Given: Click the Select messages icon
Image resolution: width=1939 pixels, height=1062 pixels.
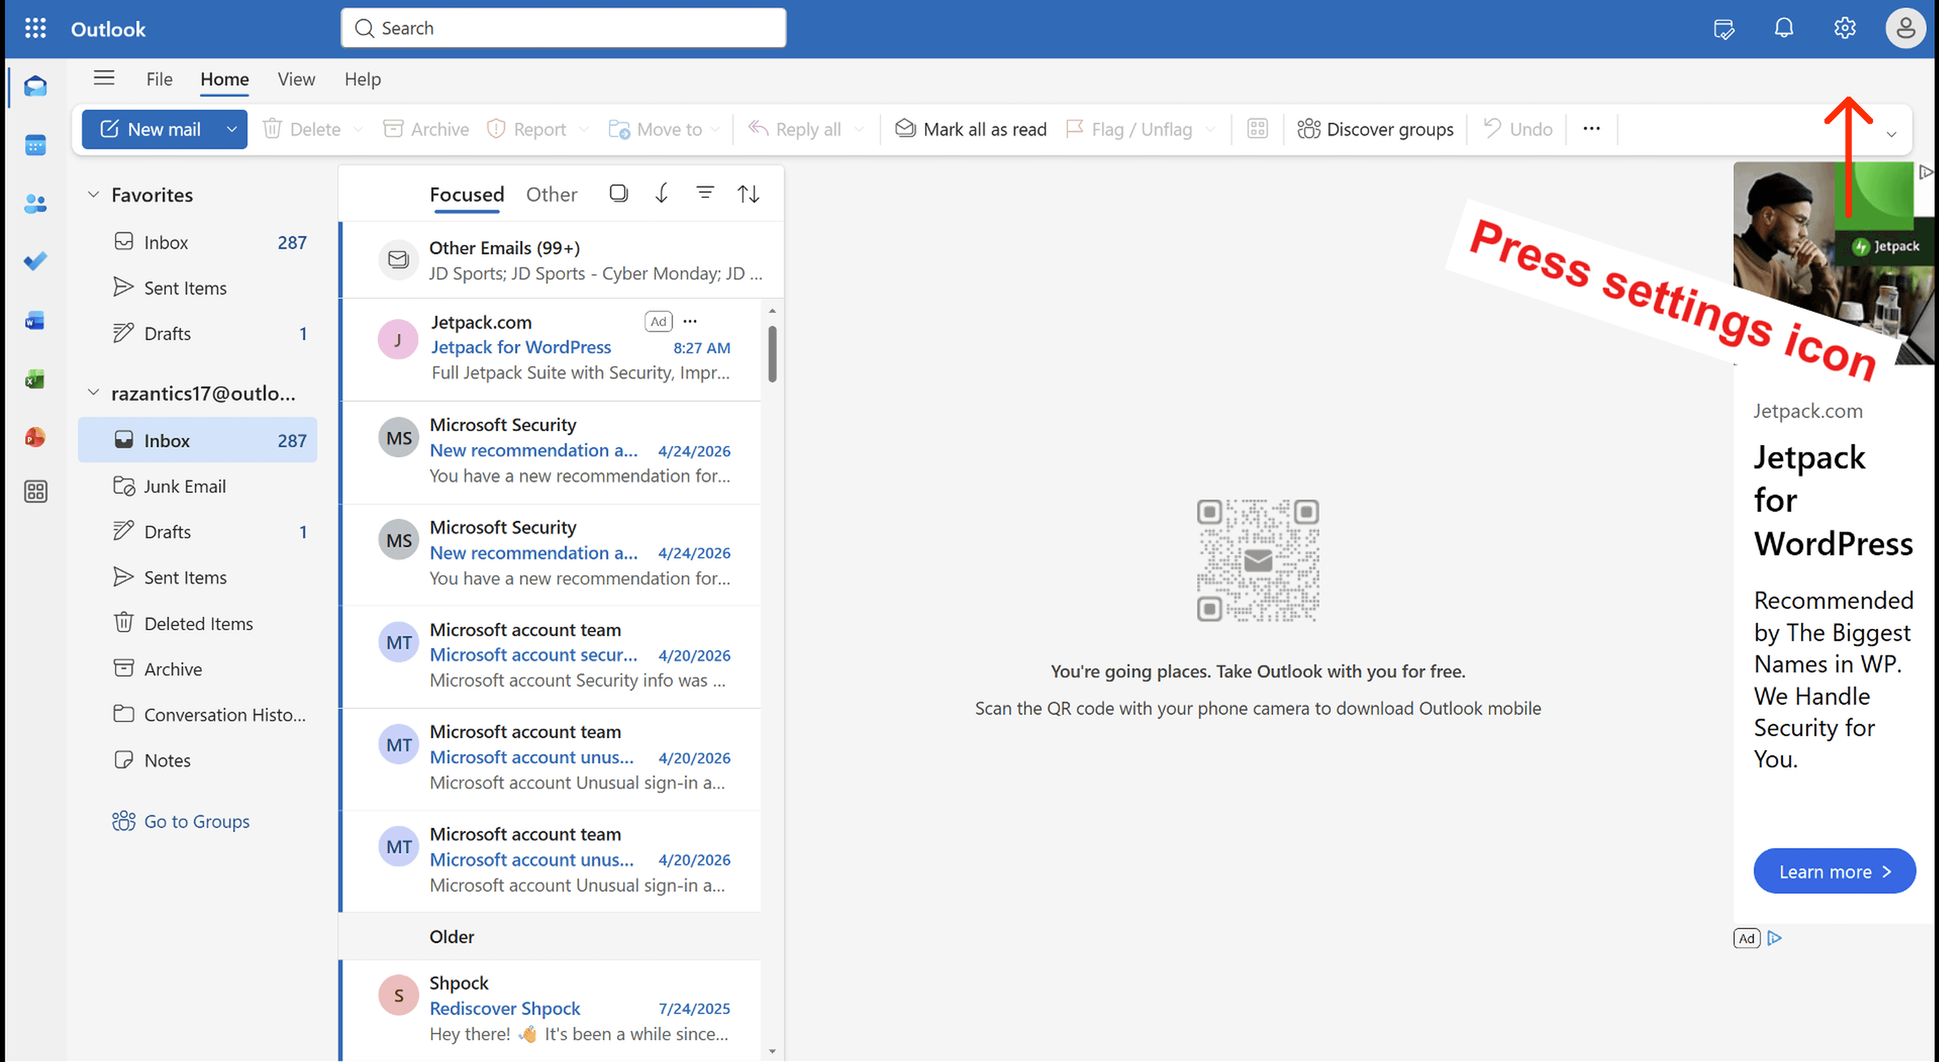Looking at the screenshot, I should pyautogui.click(x=618, y=193).
